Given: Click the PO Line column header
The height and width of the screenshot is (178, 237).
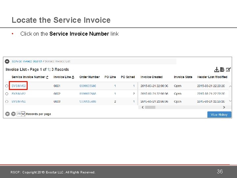Looking at the screenshot, I should click(x=110, y=77).
